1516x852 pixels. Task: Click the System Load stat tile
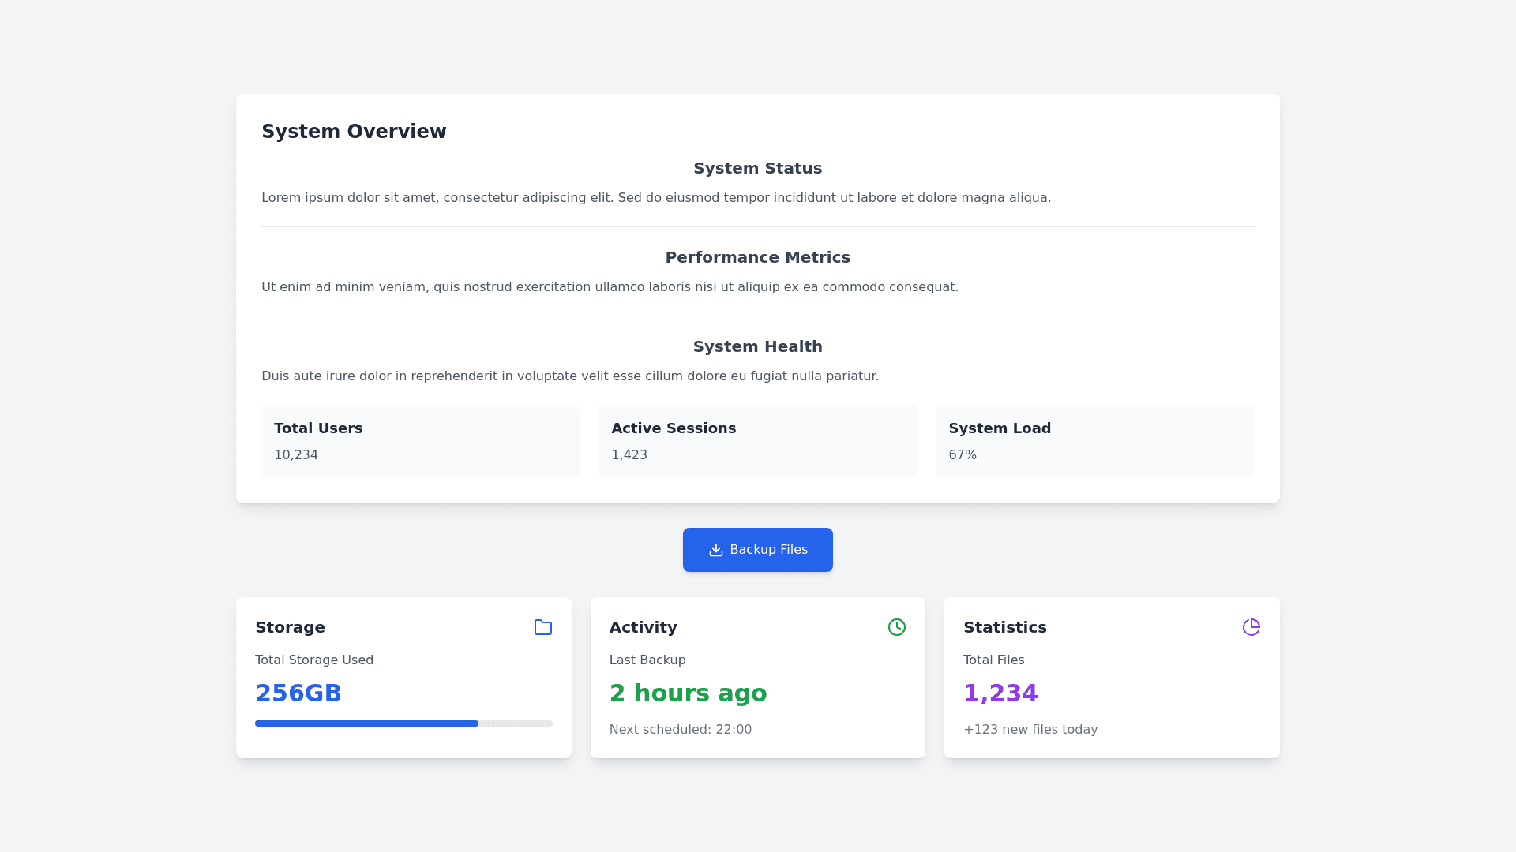1094,441
